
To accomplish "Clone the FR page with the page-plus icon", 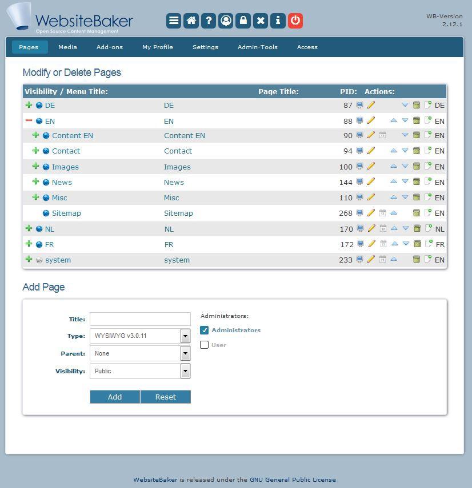I will click(x=429, y=244).
